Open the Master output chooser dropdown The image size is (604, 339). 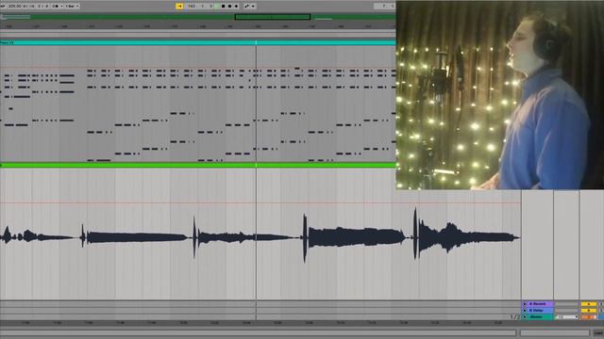(x=566, y=317)
